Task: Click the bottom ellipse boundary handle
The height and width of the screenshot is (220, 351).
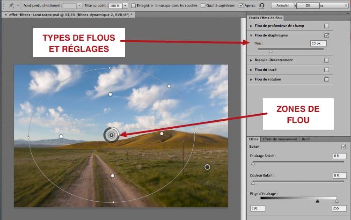Action: 114,202
